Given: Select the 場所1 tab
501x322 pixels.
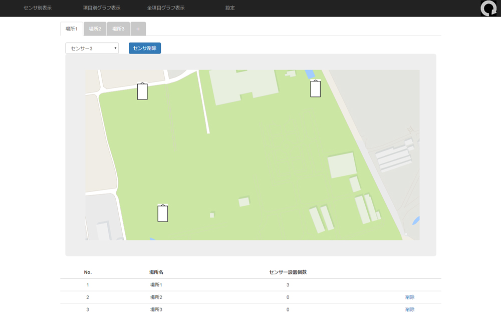Looking at the screenshot, I should coord(71,29).
